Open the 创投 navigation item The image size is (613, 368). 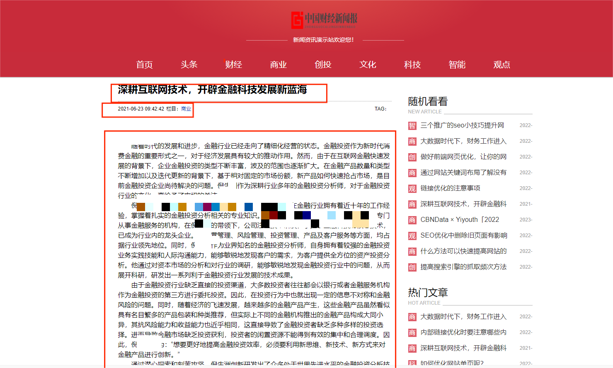(x=323, y=65)
